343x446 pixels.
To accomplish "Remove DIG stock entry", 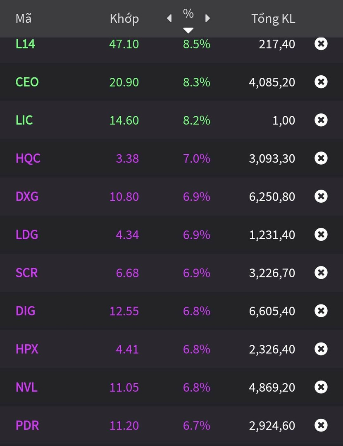I will click(x=321, y=311).
